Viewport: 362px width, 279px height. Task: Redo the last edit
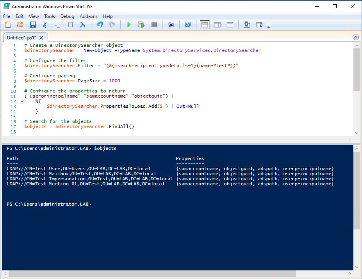coord(112,25)
